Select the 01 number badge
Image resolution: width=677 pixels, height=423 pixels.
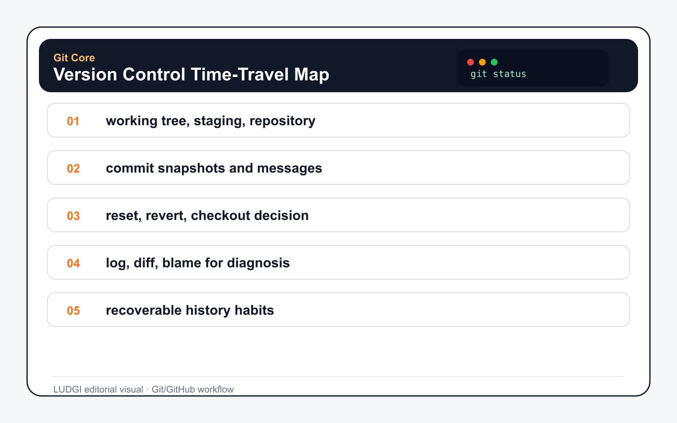tap(73, 121)
